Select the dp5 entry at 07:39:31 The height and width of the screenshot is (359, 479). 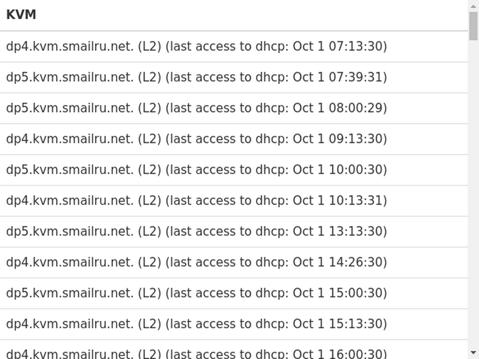[234, 77]
